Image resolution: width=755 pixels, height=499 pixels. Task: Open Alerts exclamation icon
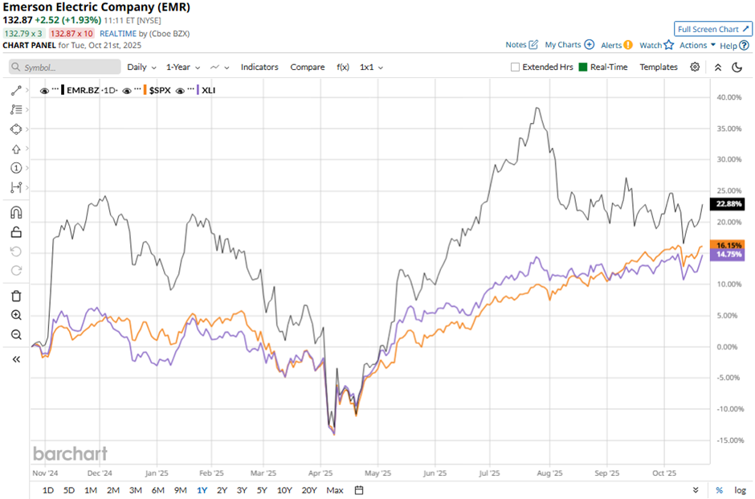point(628,45)
